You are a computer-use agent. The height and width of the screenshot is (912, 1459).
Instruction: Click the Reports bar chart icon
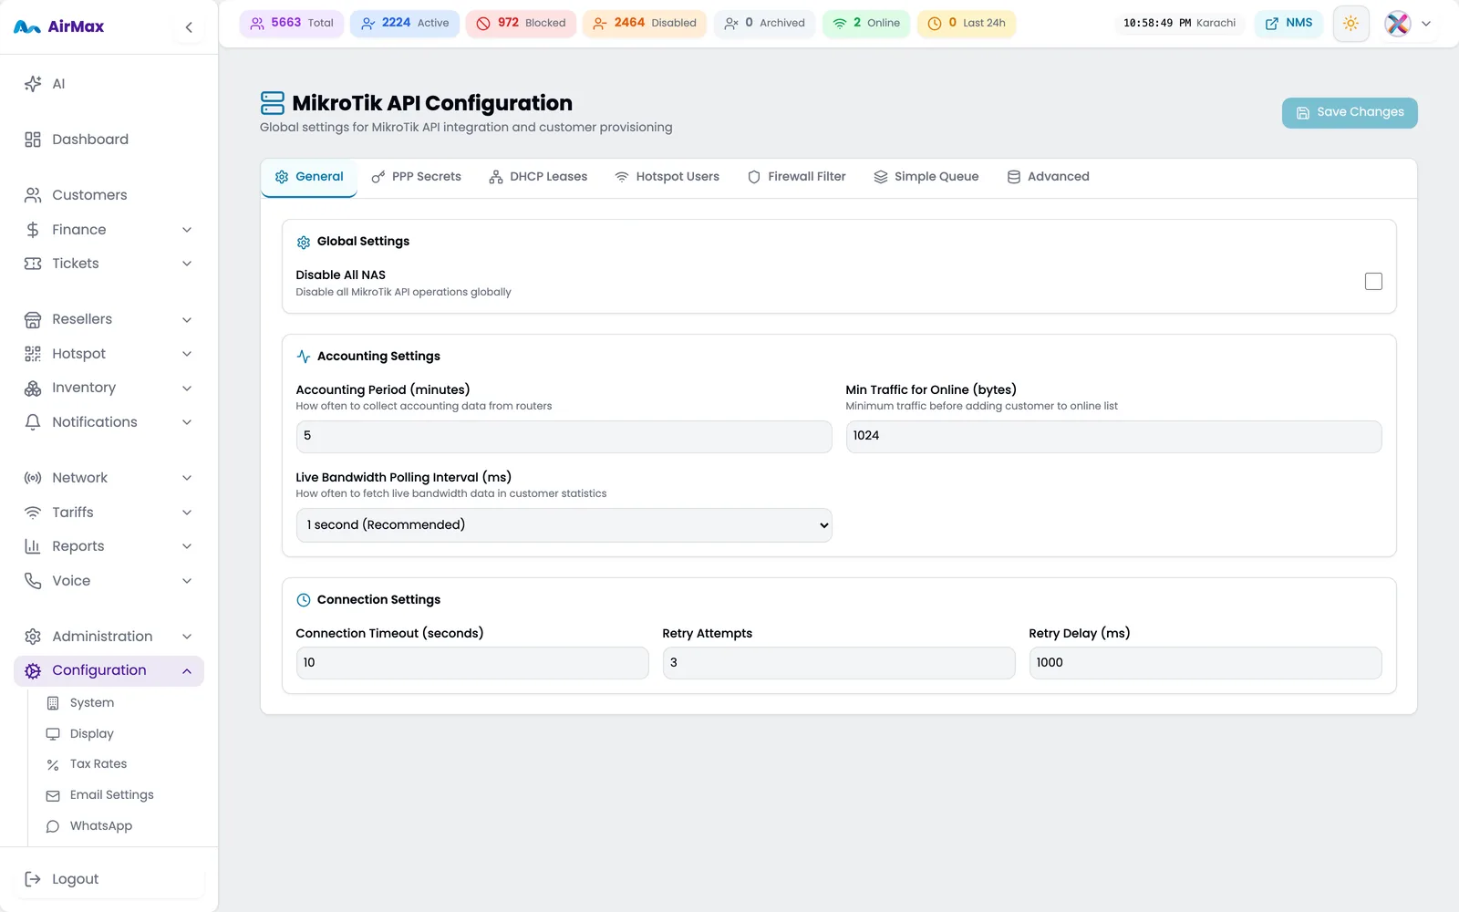tap(33, 546)
